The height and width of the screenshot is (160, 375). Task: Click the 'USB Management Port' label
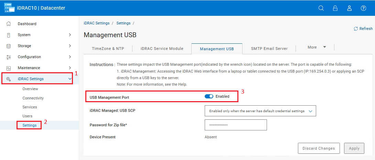tap(109, 98)
